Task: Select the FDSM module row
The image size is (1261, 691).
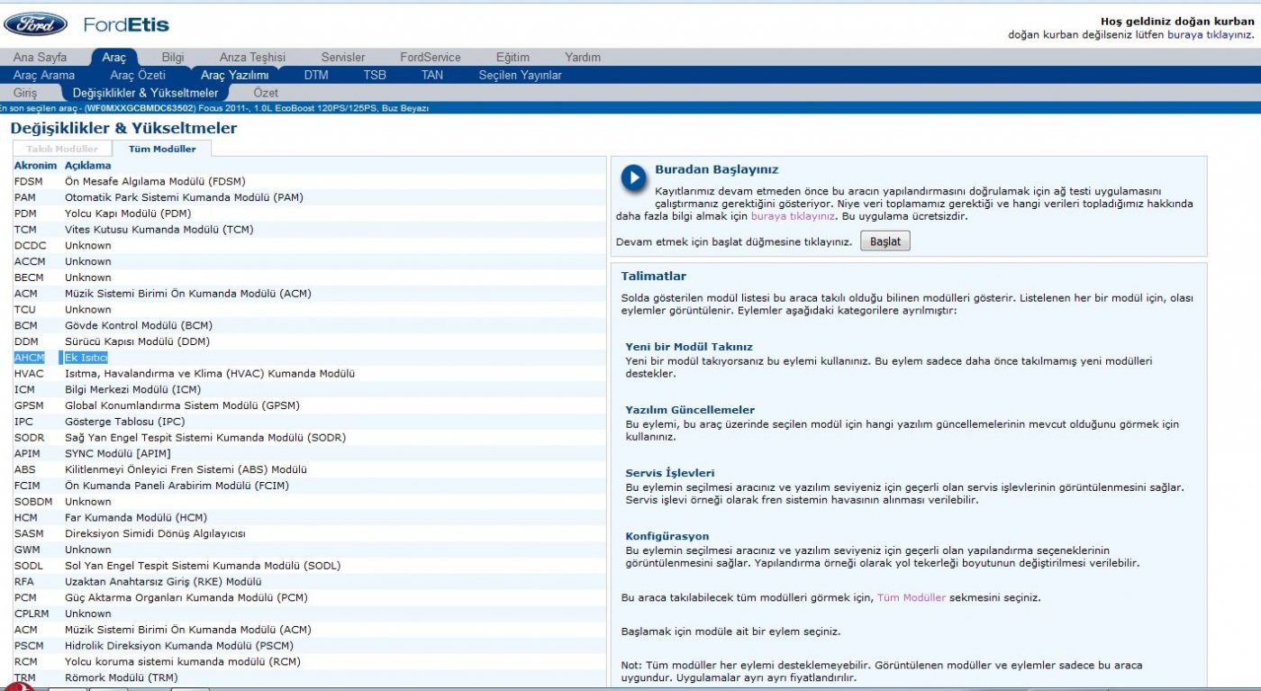Action: tap(309, 181)
